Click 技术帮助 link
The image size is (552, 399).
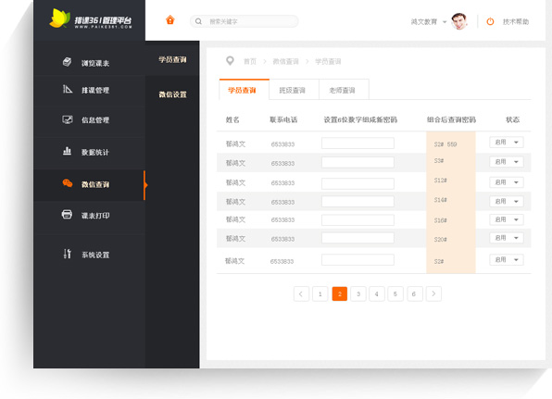pyautogui.click(x=516, y=22)
